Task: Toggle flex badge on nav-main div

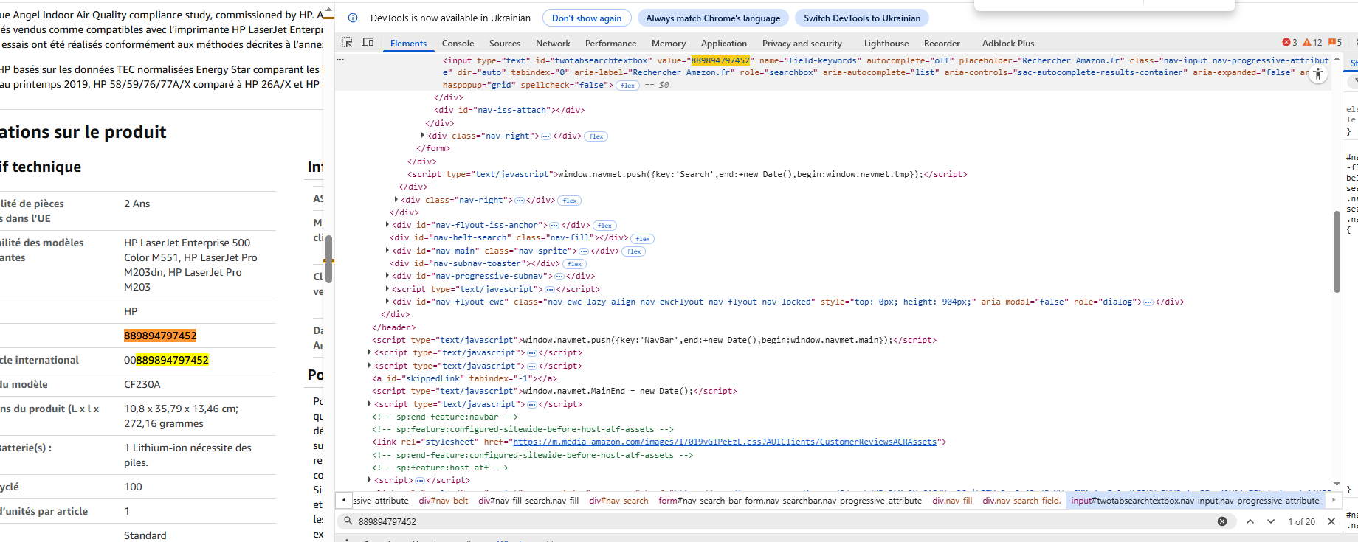Action: [634, 251]
